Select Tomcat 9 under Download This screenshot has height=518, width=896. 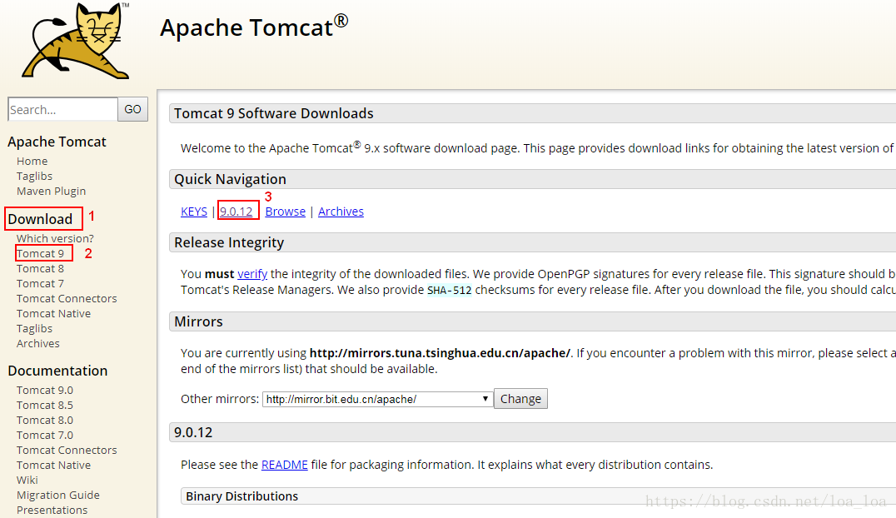click(x=40, y=253)
